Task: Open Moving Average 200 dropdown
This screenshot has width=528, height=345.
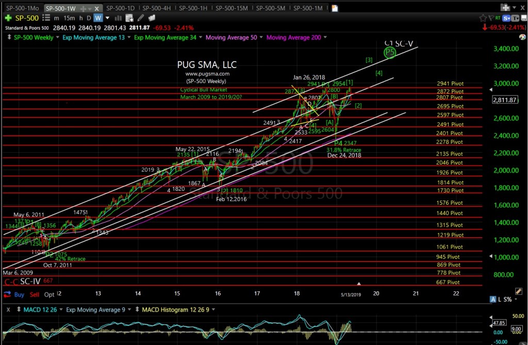Action: (x=325, y=37)
